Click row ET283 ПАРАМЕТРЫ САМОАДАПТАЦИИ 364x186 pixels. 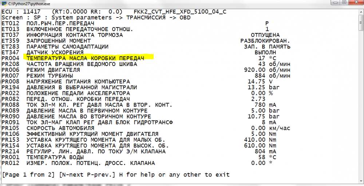pos(146,47)
